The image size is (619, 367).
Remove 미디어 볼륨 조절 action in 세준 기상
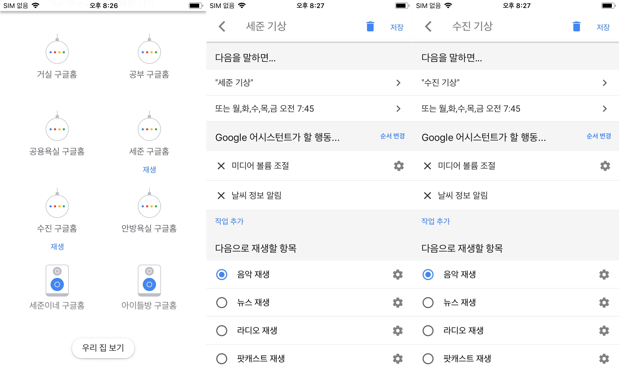click(x=221, y=166)
